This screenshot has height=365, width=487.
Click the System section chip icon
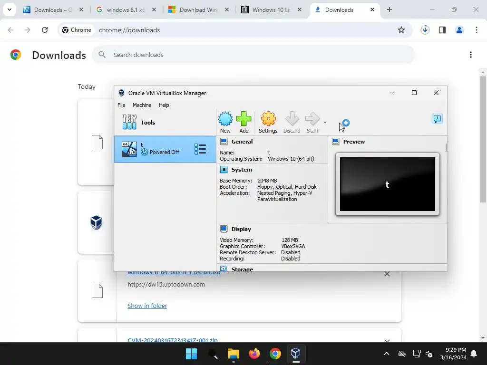coord(224,170)
